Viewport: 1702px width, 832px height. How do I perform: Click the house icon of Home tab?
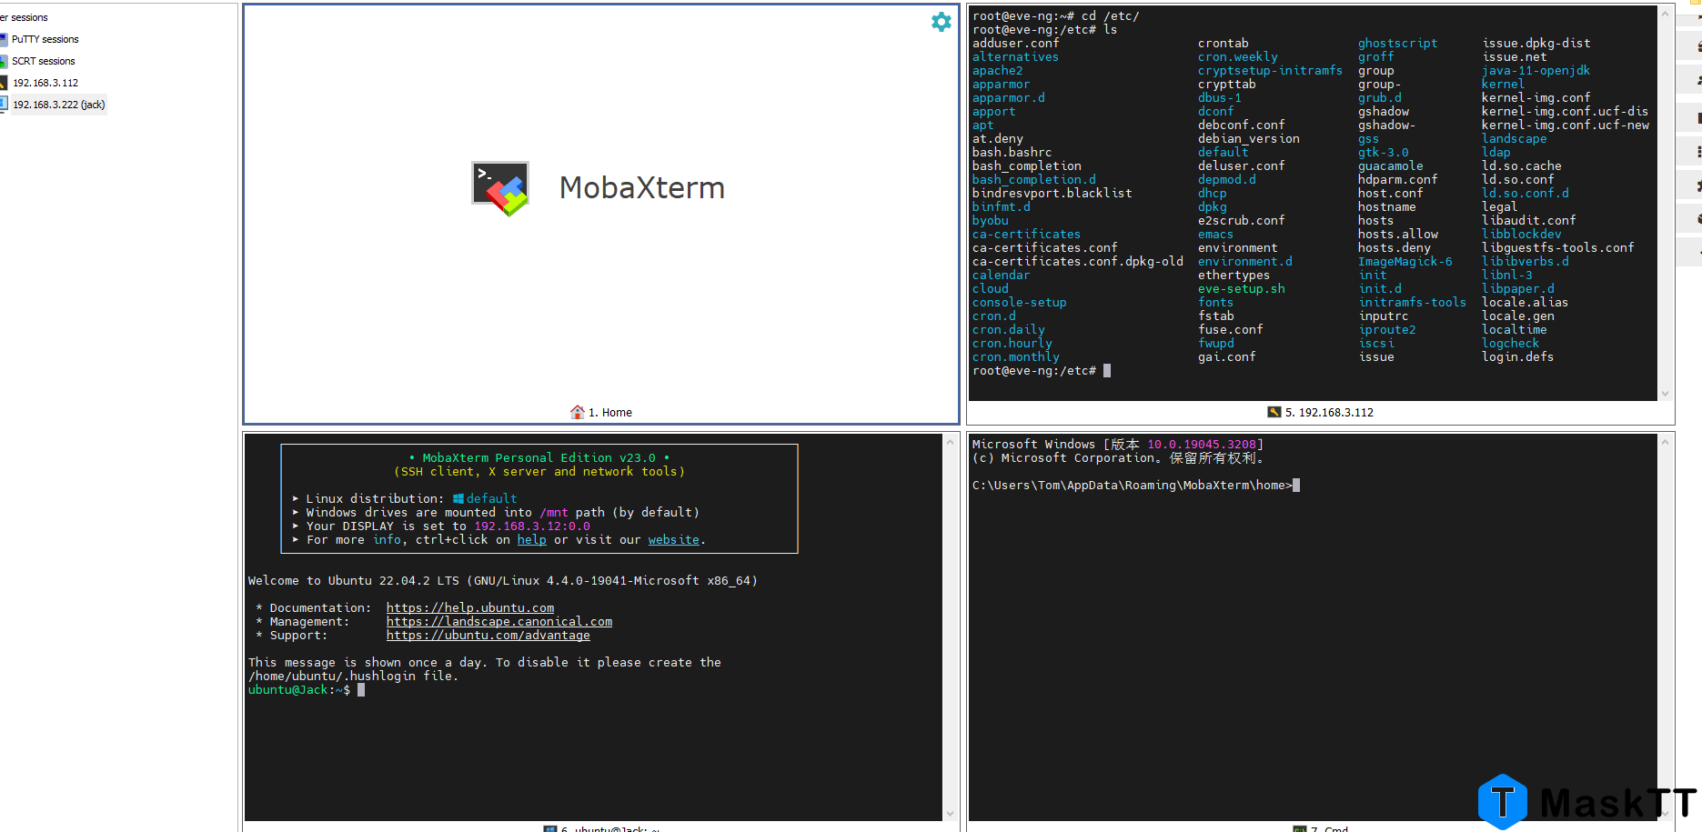[577, 412]
